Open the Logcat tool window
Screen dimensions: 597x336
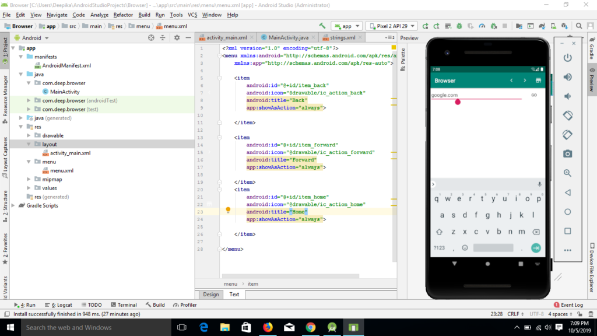[x=59, y=304]
